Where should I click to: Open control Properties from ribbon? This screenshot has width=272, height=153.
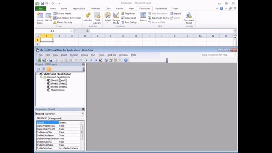128,14
